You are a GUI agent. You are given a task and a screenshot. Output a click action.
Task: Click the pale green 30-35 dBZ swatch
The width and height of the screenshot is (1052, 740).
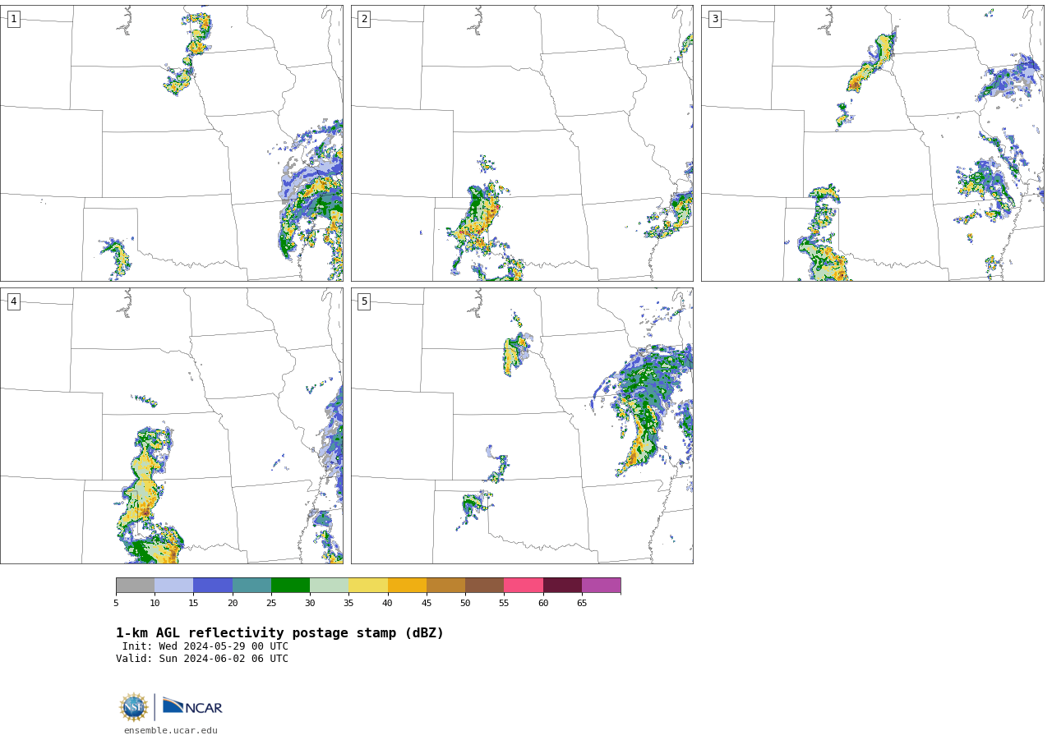tap(329, 585)
